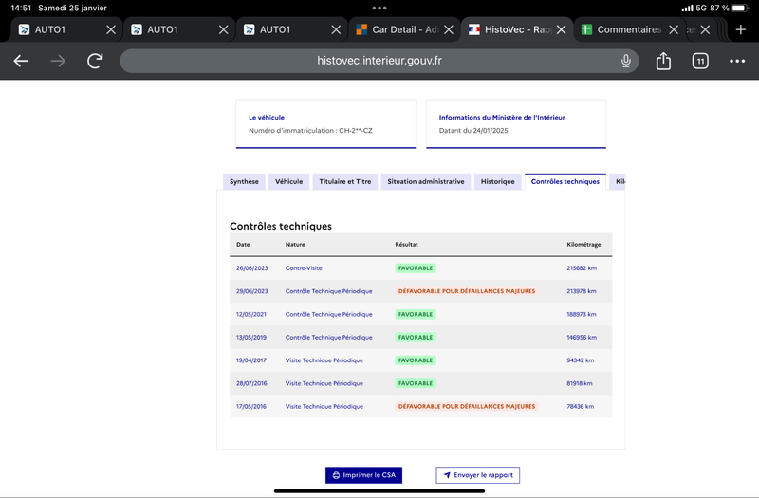
Task: Click the forward navigation arrow
Action: tap(58, 61)
